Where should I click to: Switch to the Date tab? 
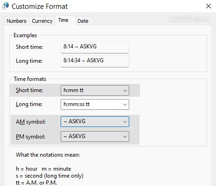84,21
